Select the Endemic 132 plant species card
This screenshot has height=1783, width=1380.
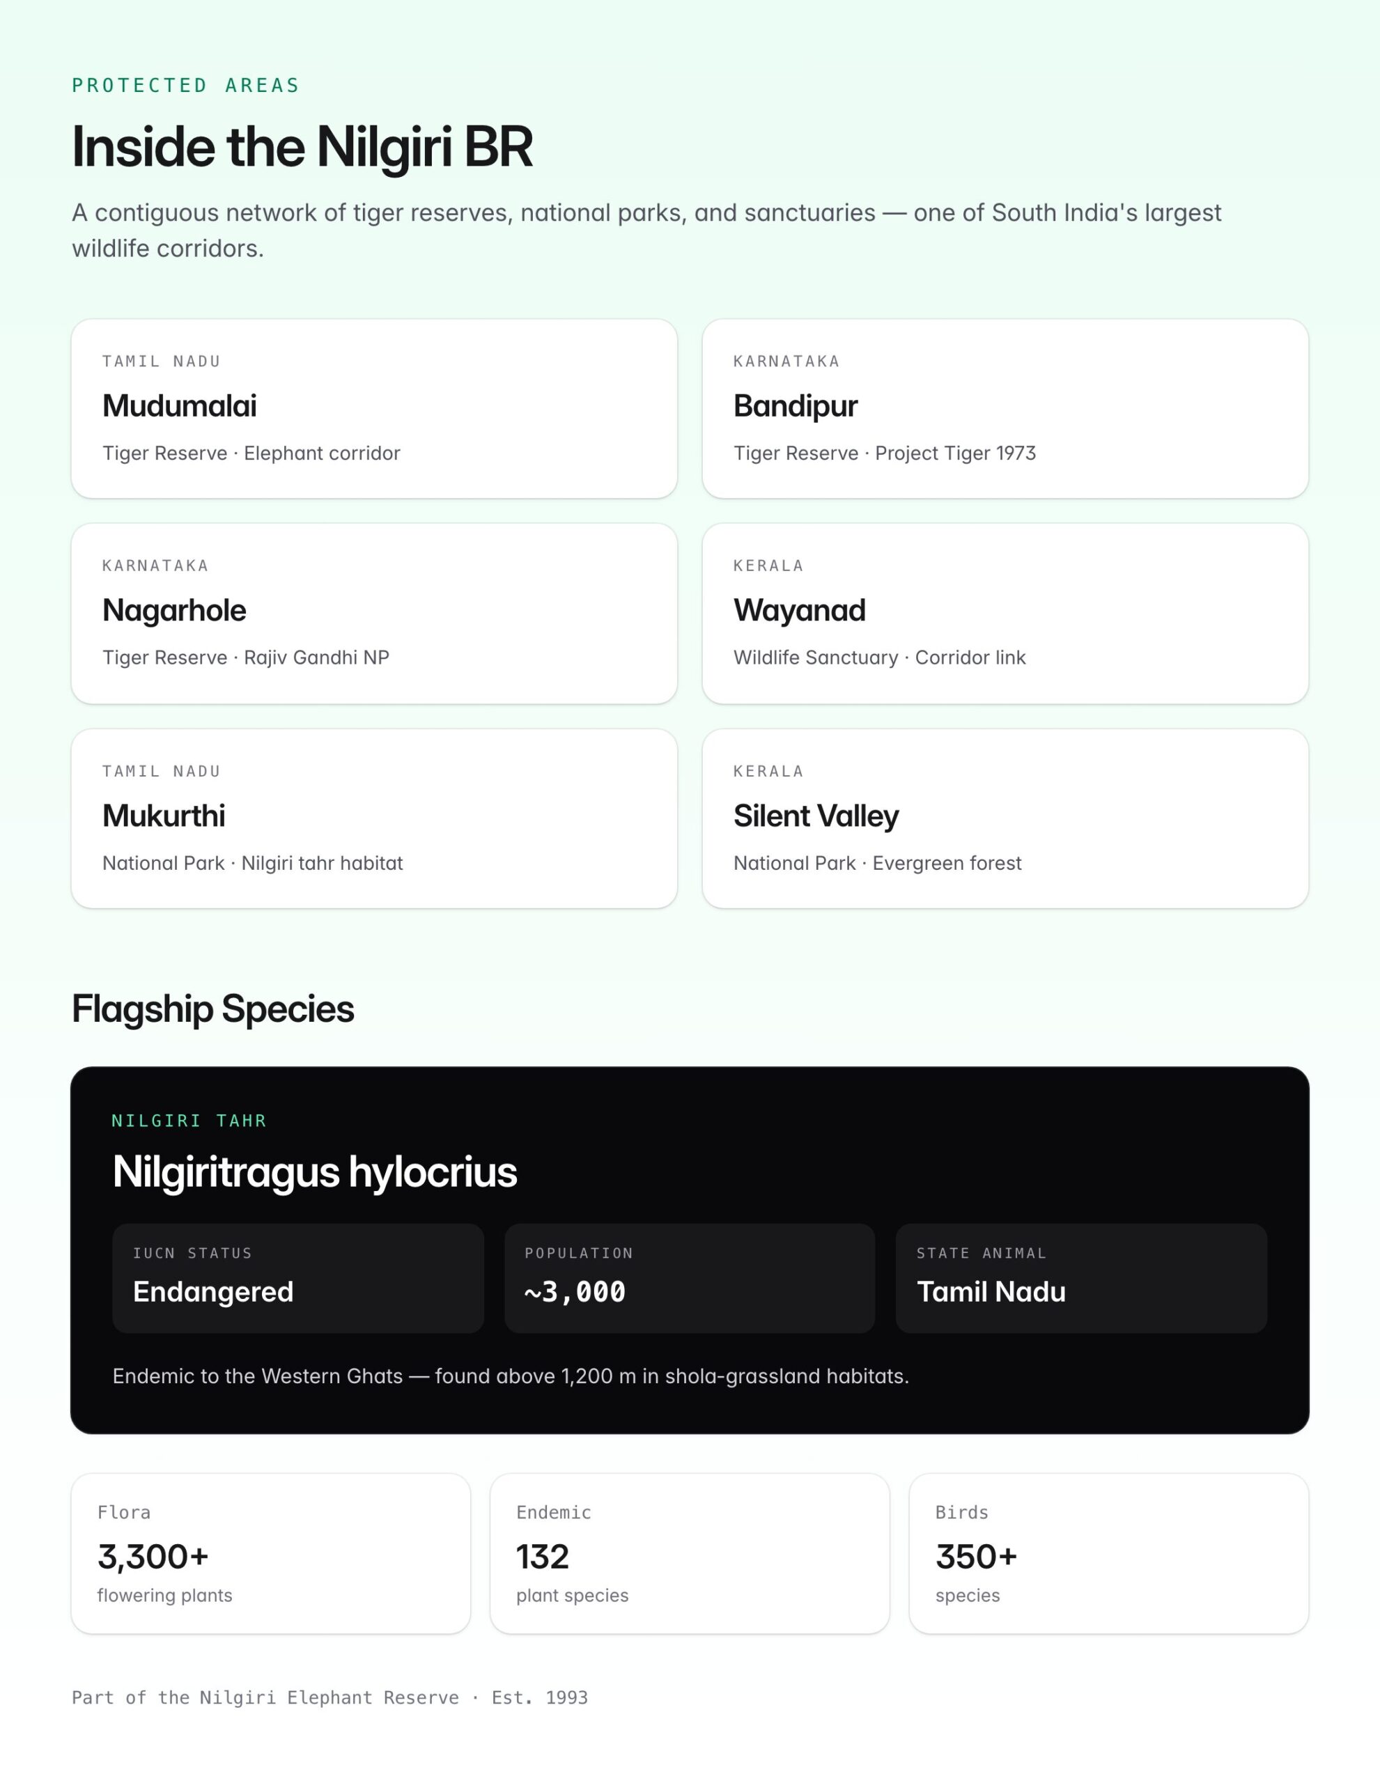click(x=689, y=1552)
